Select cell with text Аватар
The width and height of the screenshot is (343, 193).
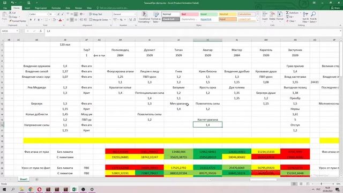(x=207, y=50)
